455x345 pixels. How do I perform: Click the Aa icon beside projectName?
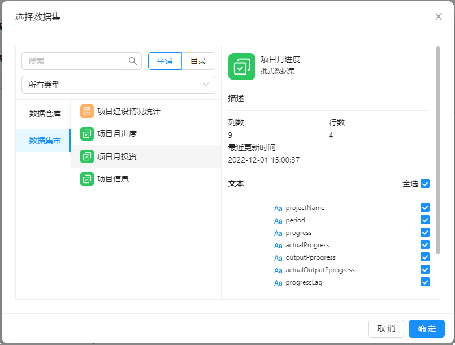coord(278,208)
